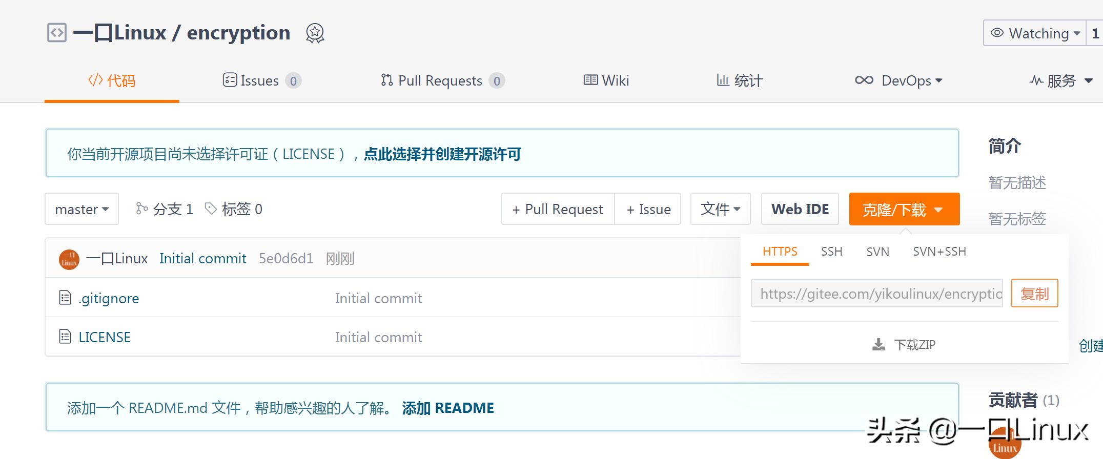Click the 标签 0 link
1103x459 pixels.
[x=235, y=209]
